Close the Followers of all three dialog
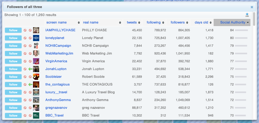Image resolution: width=259 pixels, height=123 pixels. coord(252,7)
